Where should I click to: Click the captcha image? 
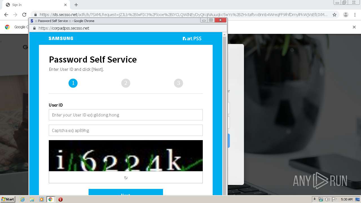[x=126, y=156]
